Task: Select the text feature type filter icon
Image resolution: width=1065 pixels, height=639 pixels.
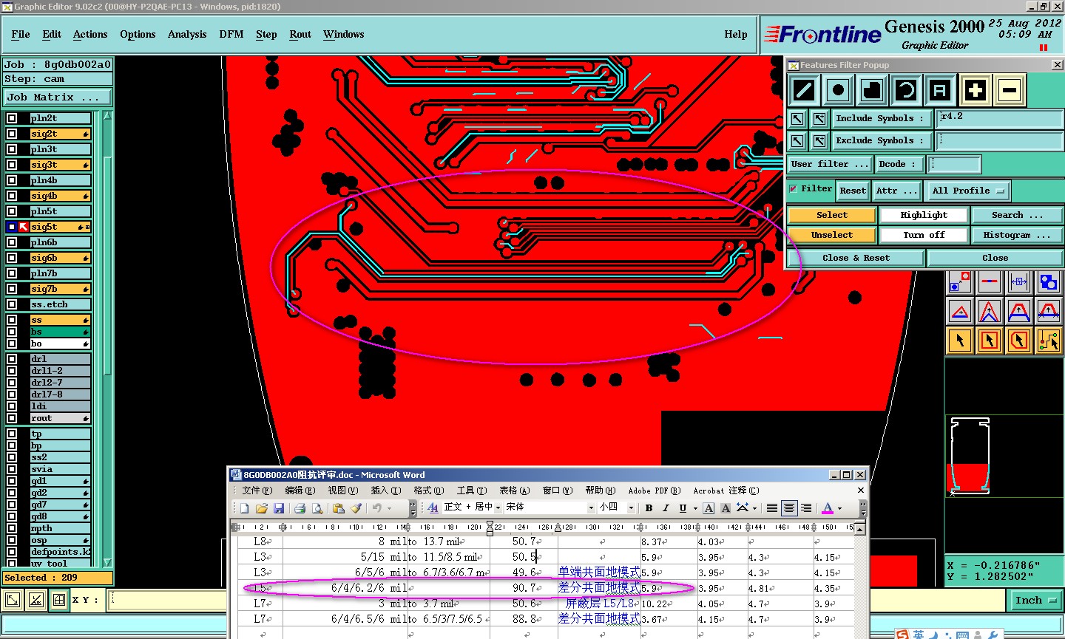Action: (940, 91)
